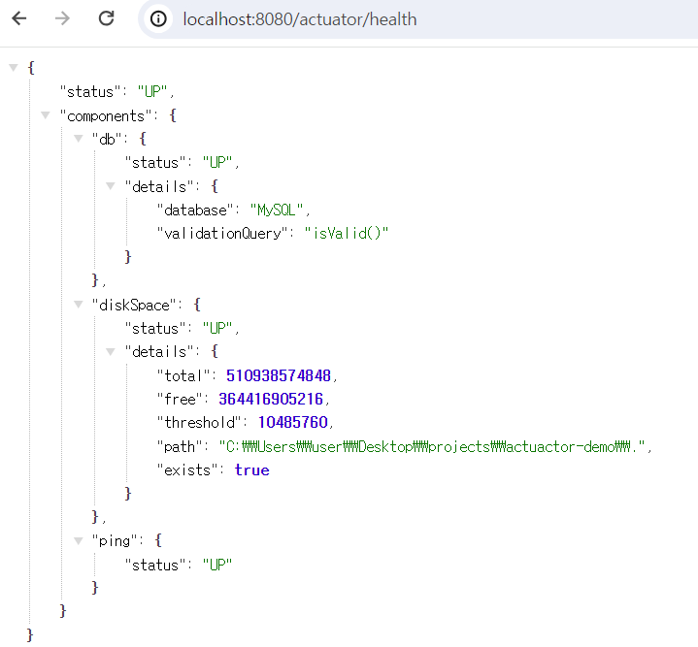The height and width of the screenshot is (647, 698).
Task: Collapse the "details" node under db
Action: pyautogui.click(x=111, y=186)
